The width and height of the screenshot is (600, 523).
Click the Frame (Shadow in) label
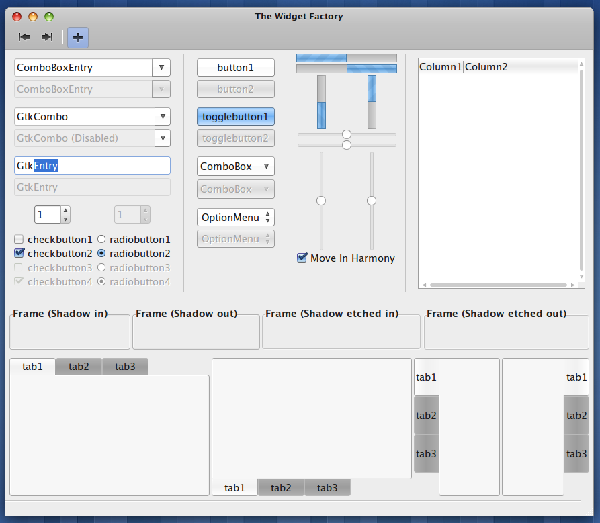click(x=60, y=314)
